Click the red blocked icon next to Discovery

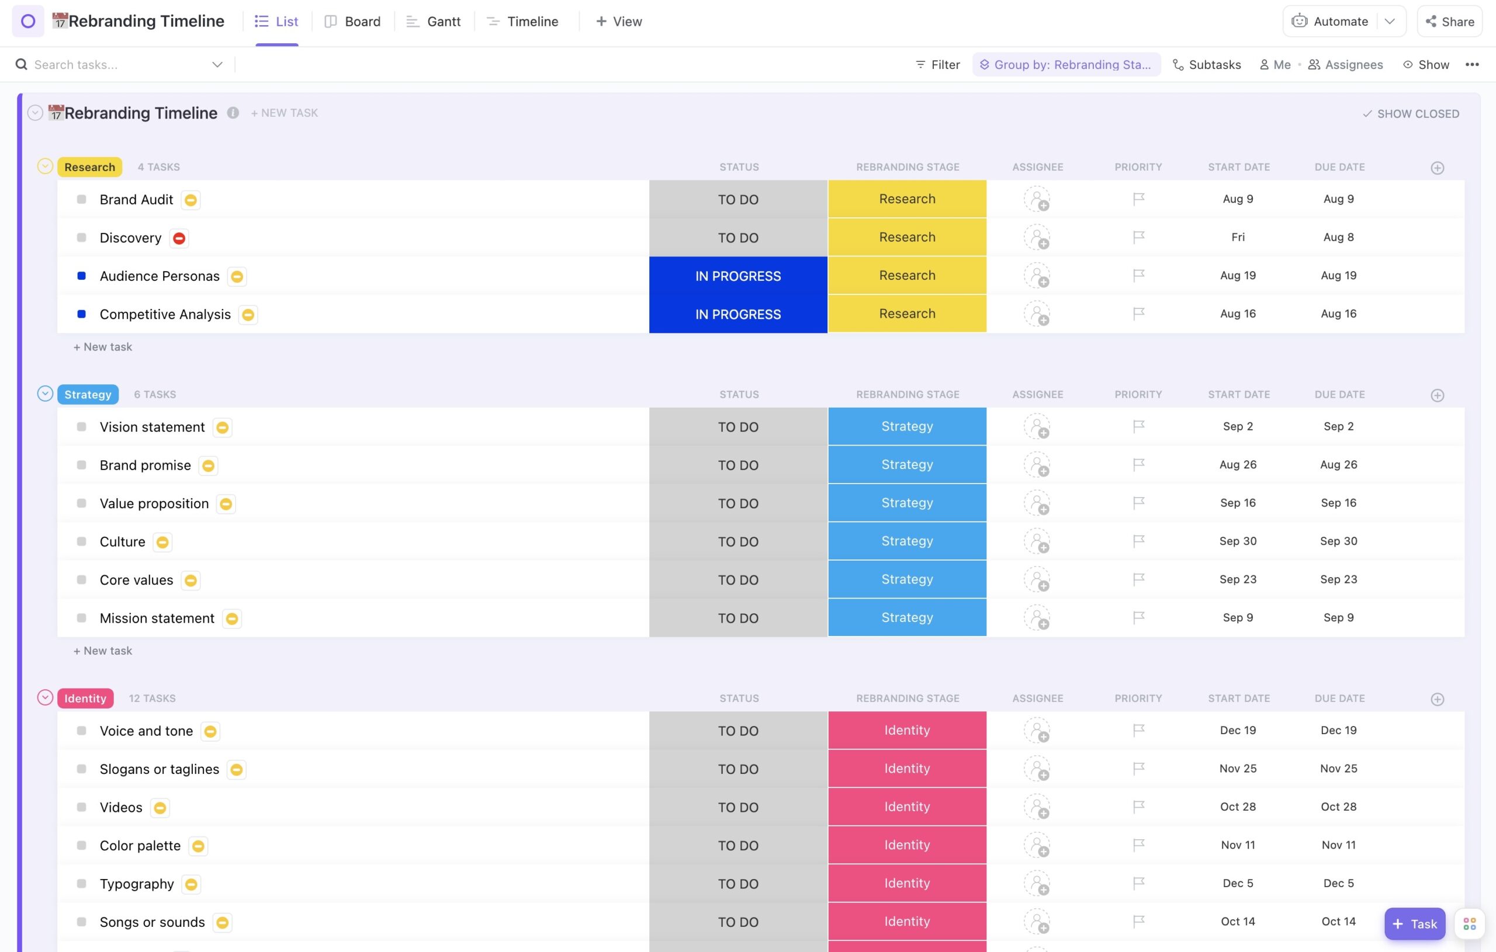pyautogui.click(x=179, y=238)
